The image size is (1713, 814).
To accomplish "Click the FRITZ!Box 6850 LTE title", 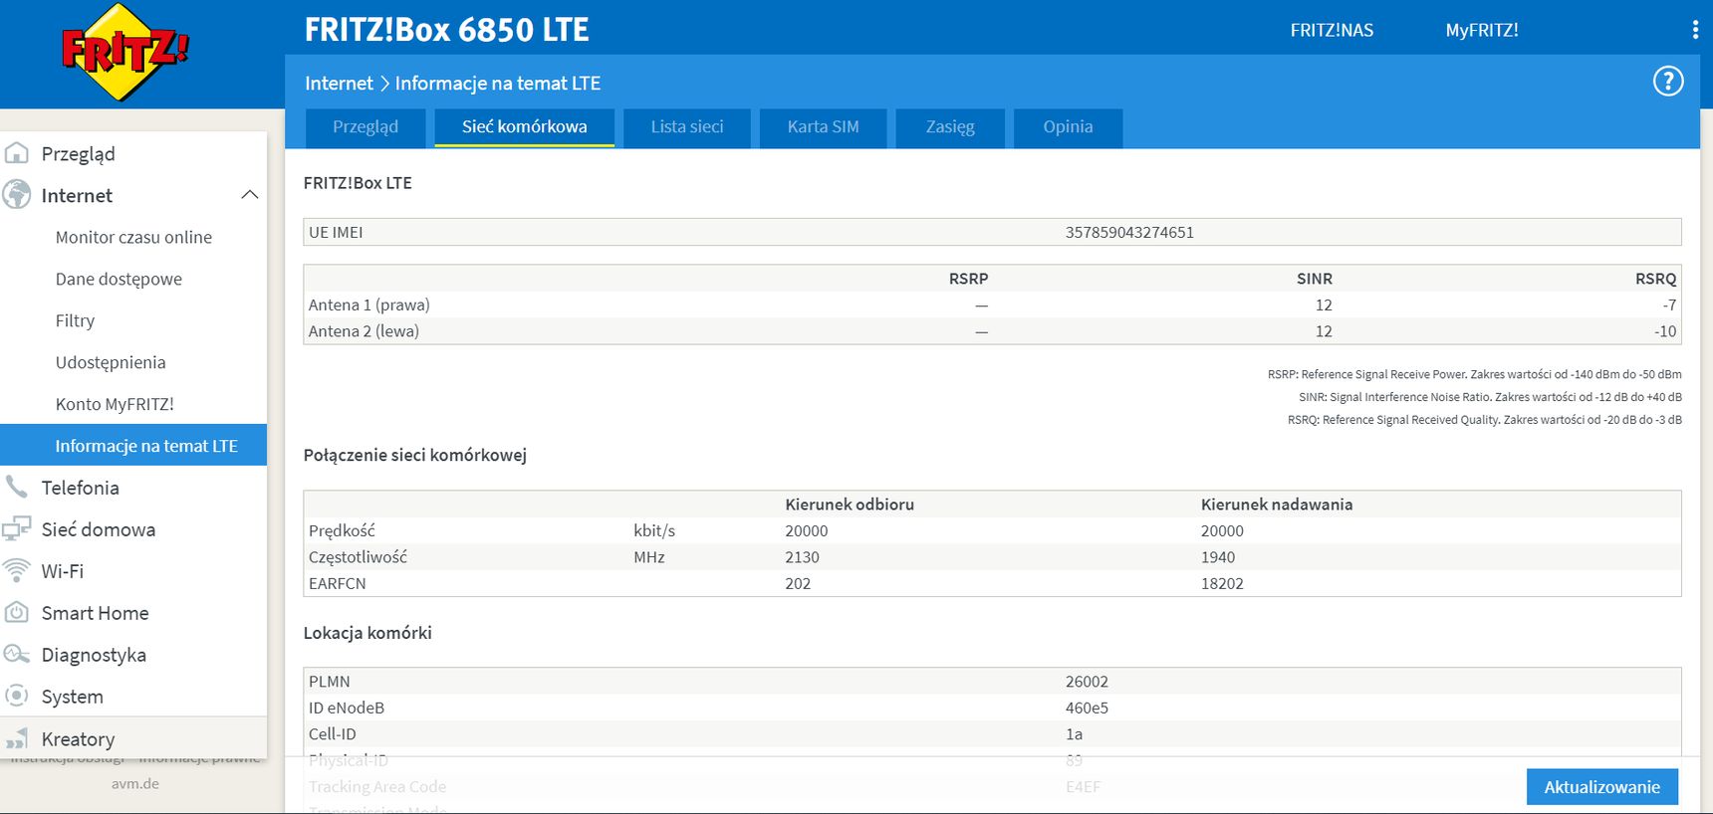I will pyautogui.click(x=447, y=30).
